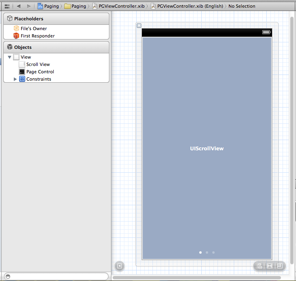Screen dimensions: 296x281
Task: Open the Pin constraints button
Action: 270,266
